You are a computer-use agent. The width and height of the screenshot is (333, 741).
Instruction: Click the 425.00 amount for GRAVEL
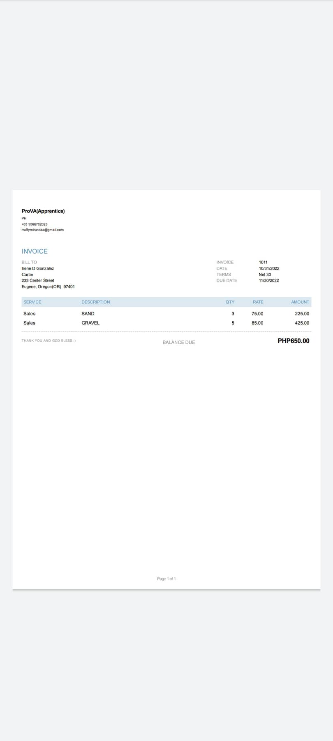coord(302,323)
